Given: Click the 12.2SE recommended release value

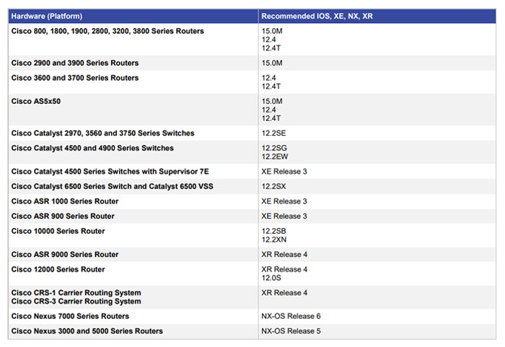Looking at the screenshot, I should [273, 133].
